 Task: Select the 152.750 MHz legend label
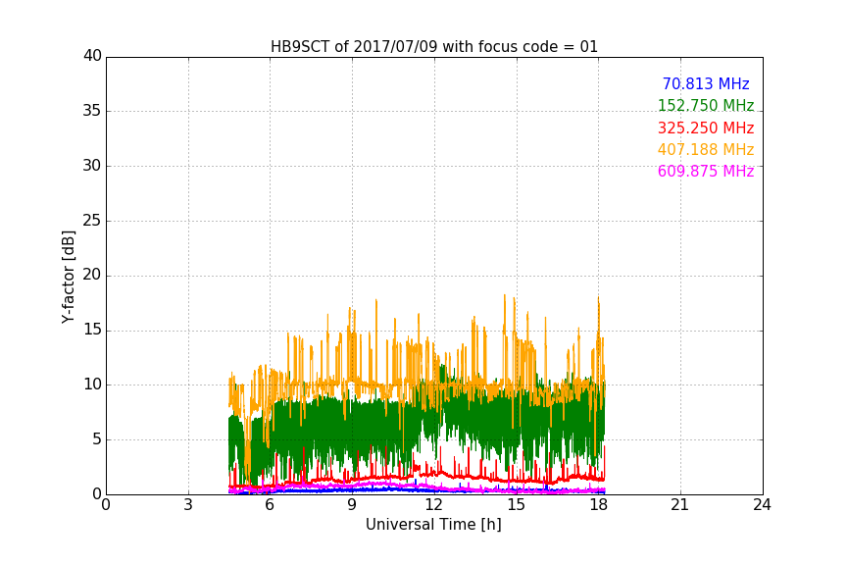click(706, 105)
